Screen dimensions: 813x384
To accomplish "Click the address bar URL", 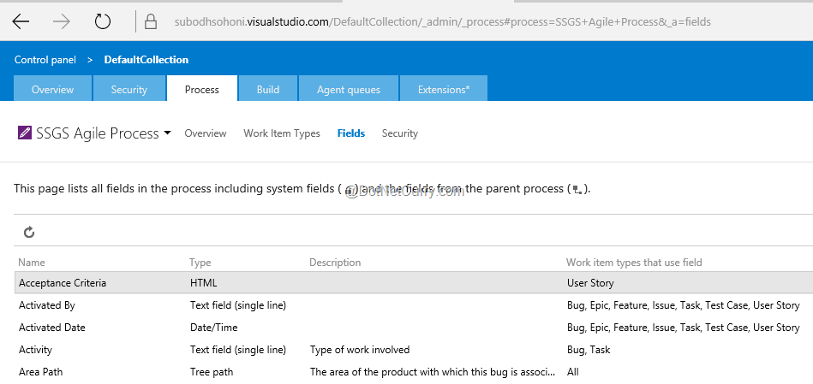I will coord(442,22).
